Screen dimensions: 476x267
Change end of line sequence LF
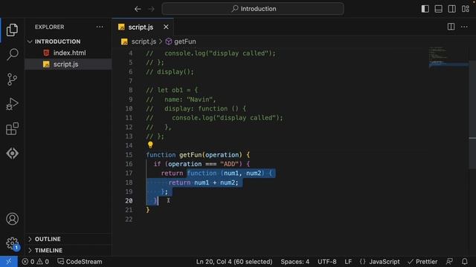tap(348, 262)
